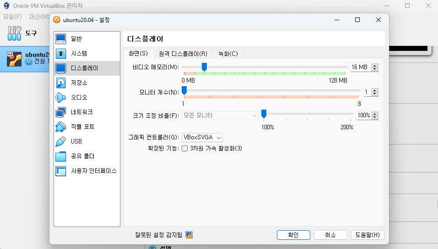Decrease scale factor with down arrow

[x=375, y=117]
